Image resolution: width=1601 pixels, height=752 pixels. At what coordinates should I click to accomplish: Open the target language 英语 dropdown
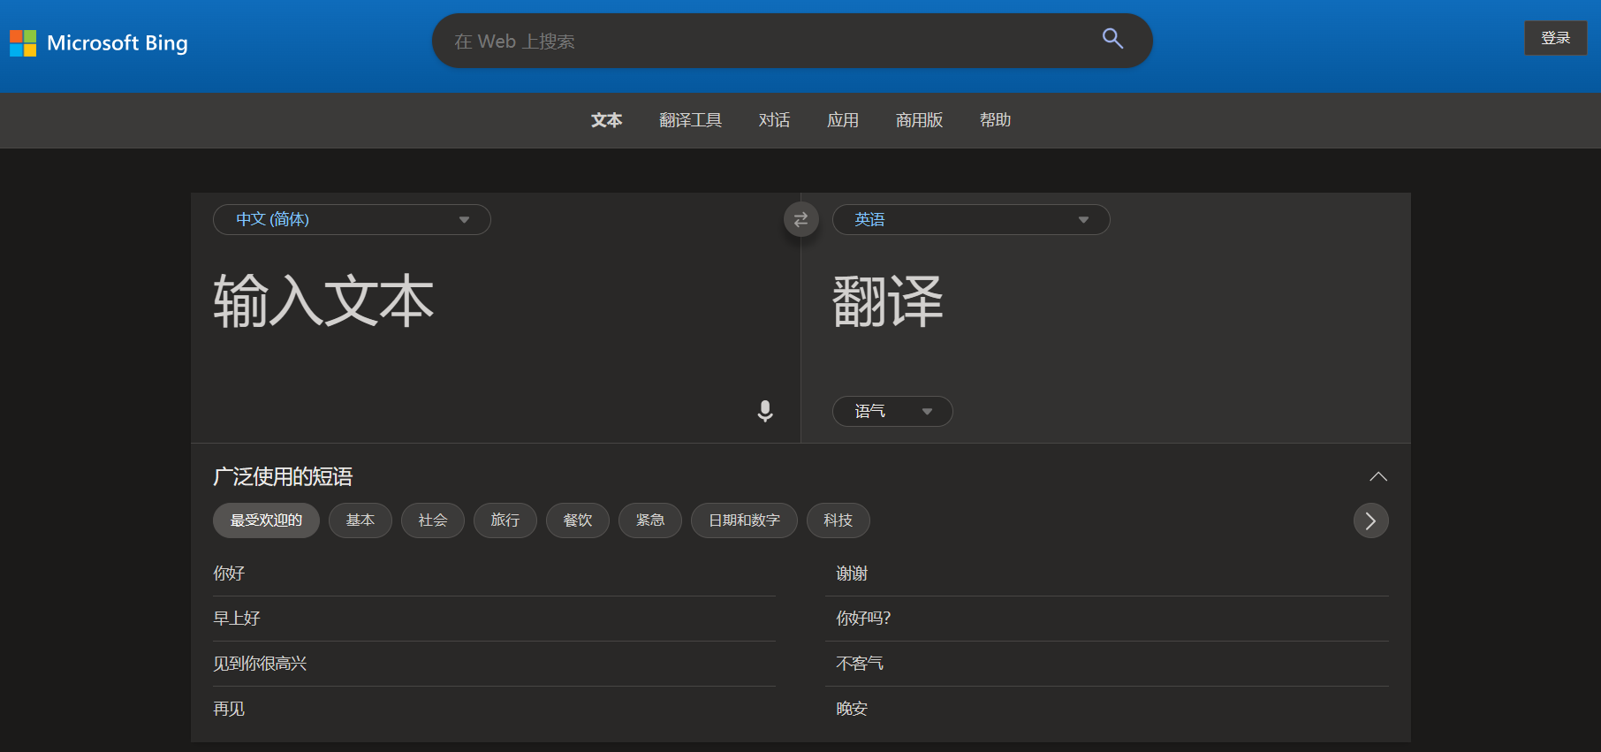pos(970,220)
